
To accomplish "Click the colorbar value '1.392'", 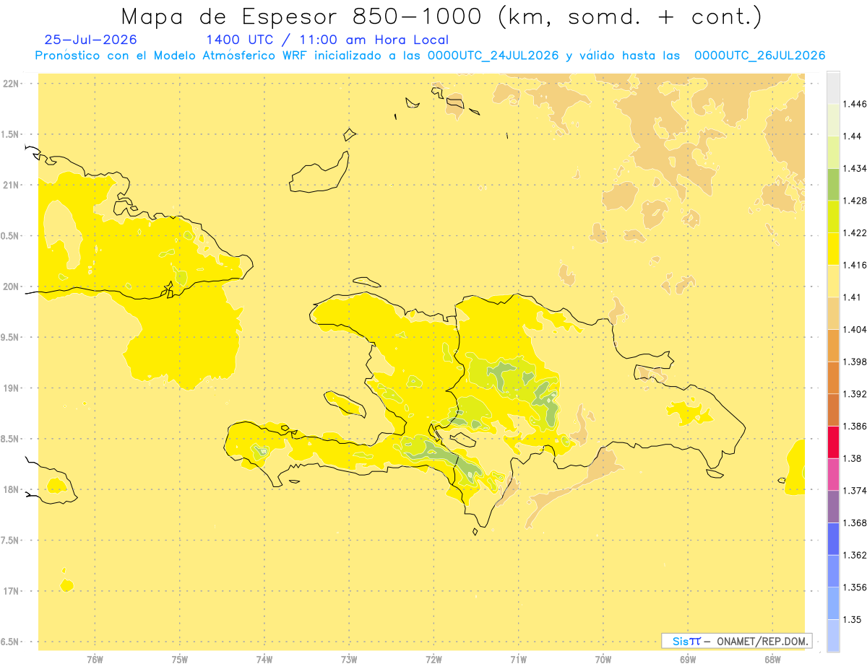I will pyautogui.click(x=855, y=394).
